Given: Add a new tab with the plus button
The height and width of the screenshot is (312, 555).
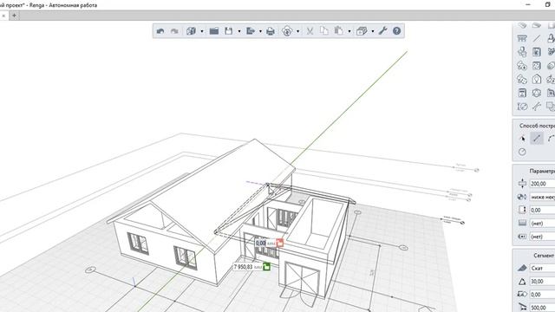Looking at the screenshot, I should [14, 16].
